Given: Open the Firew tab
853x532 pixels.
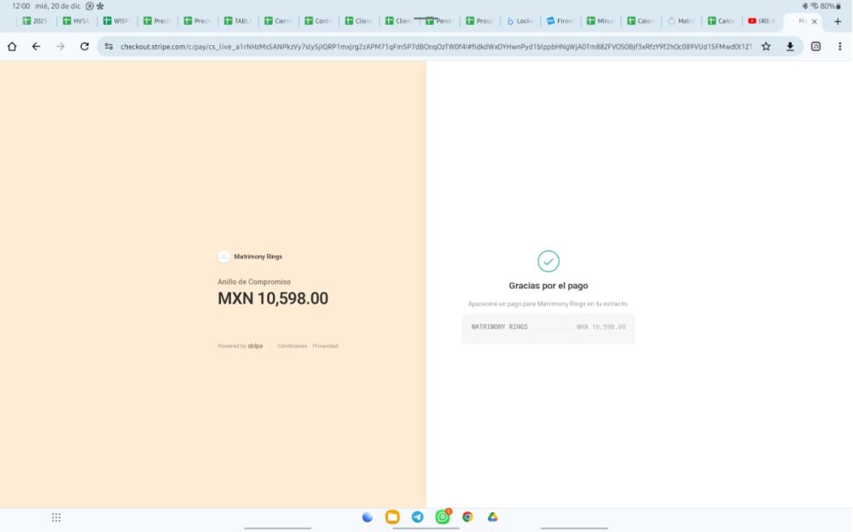Looking at the screenshot, I should coord(560,21).
